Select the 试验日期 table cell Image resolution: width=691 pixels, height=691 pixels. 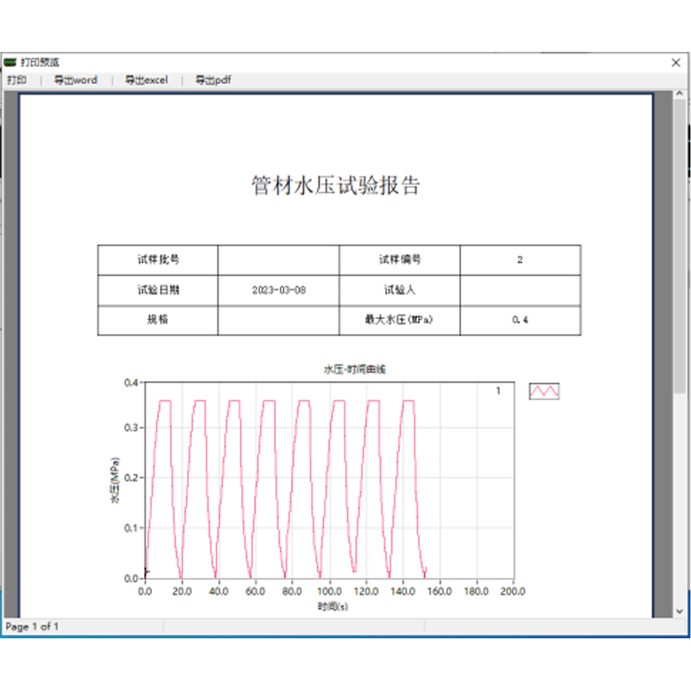coord(158,290)
